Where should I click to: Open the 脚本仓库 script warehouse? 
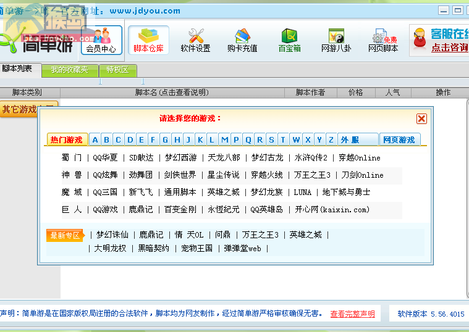(x=148, y=40)
